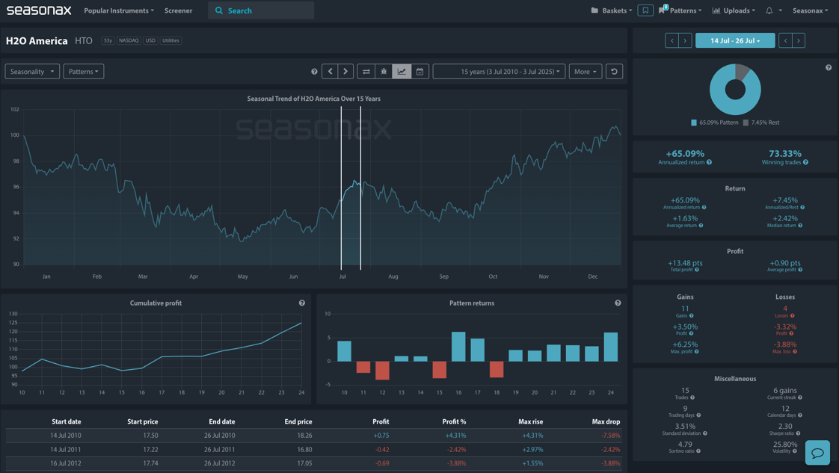Open the chat support bubble
Viewport: 839px width, 473px height.
817,453
